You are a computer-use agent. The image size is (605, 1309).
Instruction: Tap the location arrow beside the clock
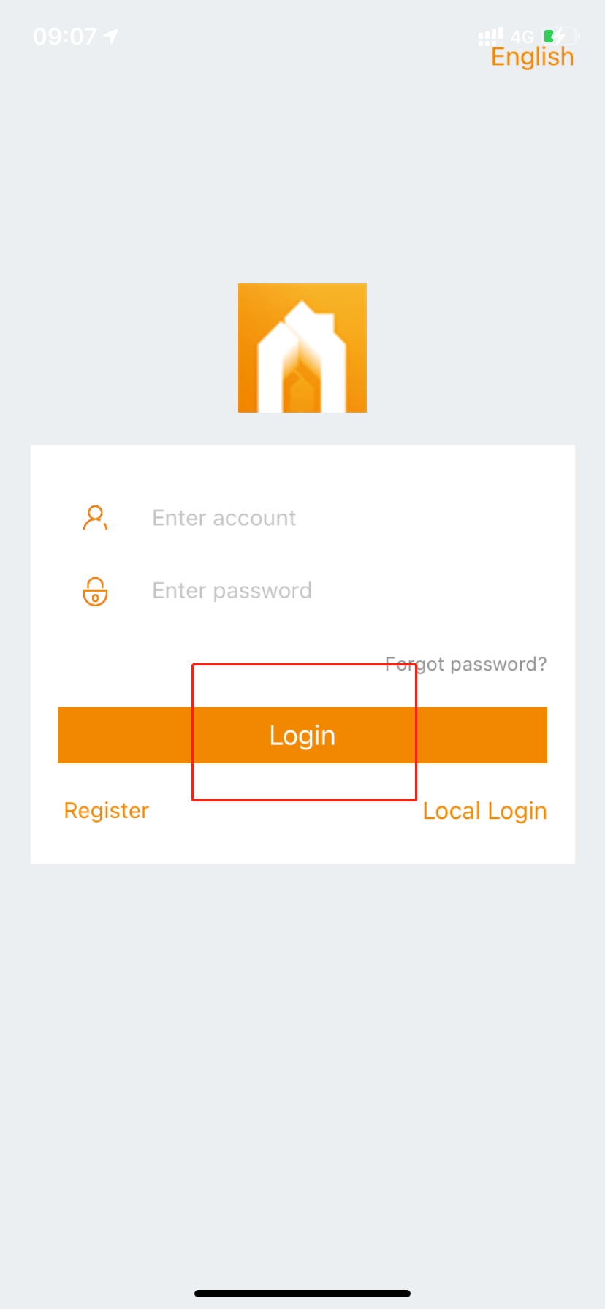click(x=111, y=36)
